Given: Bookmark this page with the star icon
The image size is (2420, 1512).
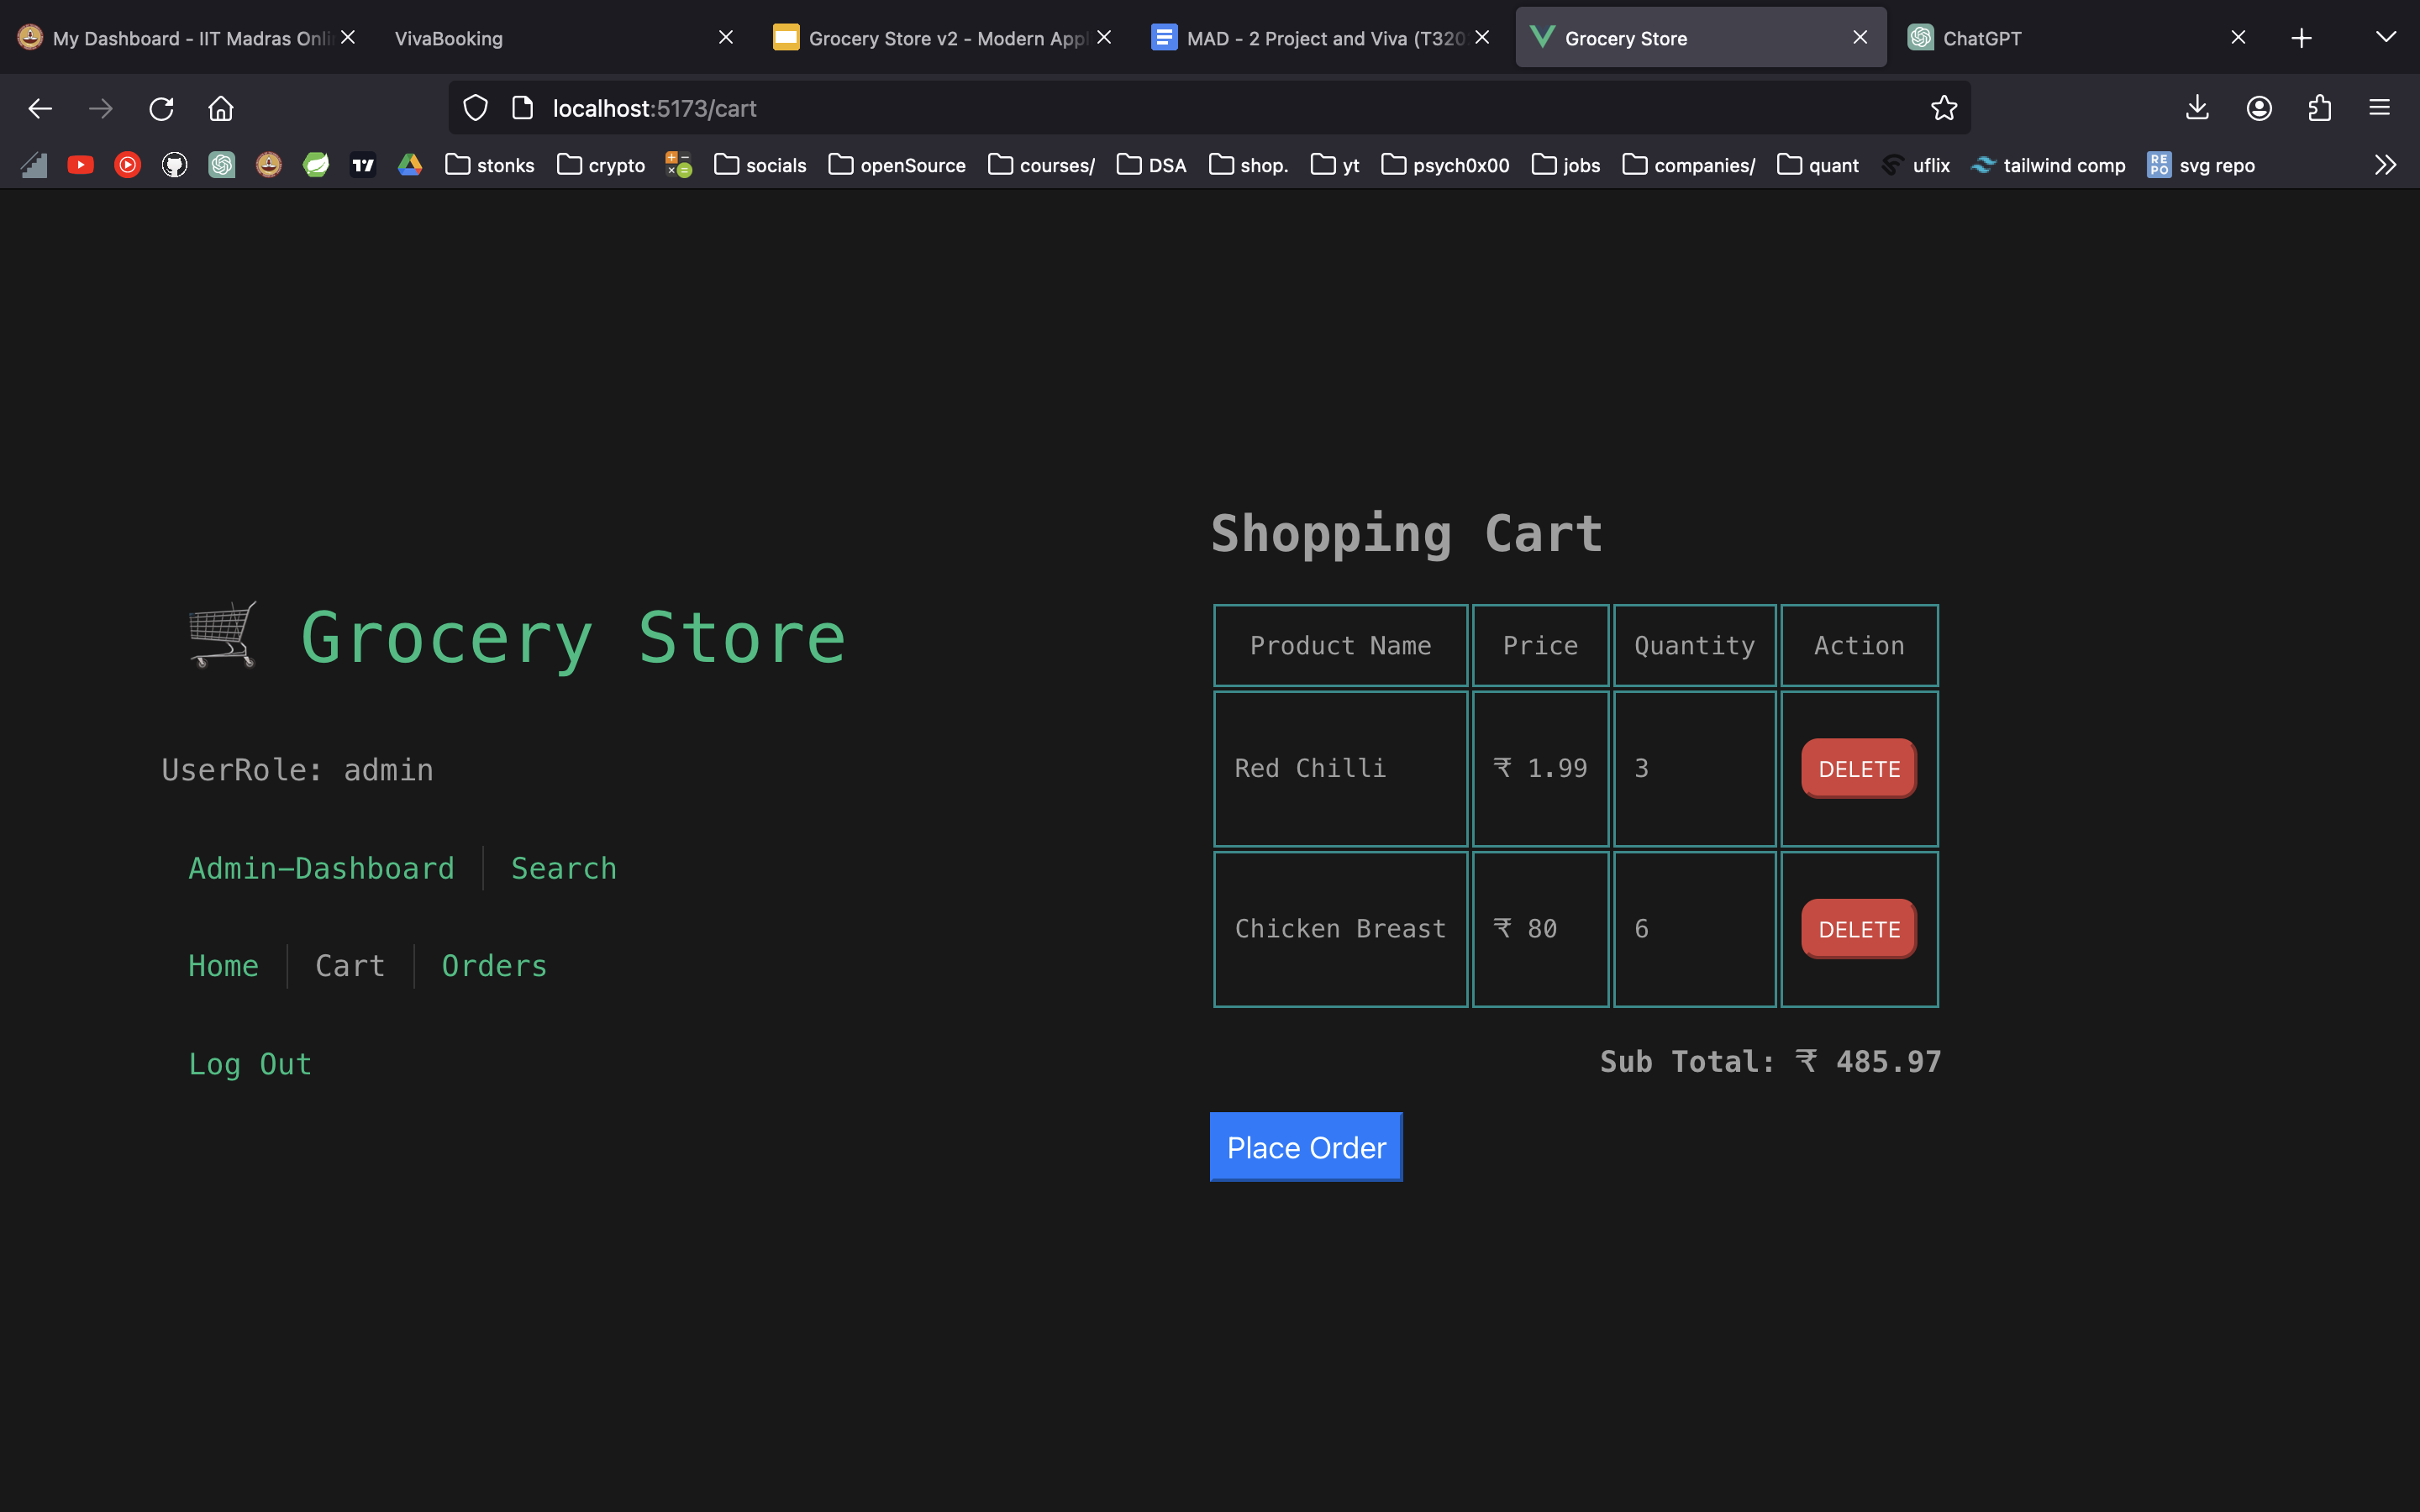Looking at the screenshot, I should [x=1944, y=108].
